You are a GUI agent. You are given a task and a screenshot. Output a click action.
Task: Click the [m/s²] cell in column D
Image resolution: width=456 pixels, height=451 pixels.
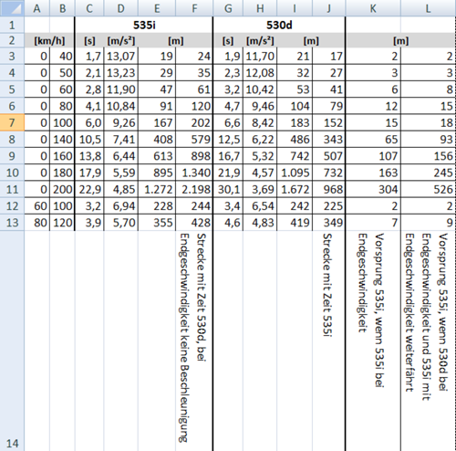pyautogui.click(x=120, y=40)
